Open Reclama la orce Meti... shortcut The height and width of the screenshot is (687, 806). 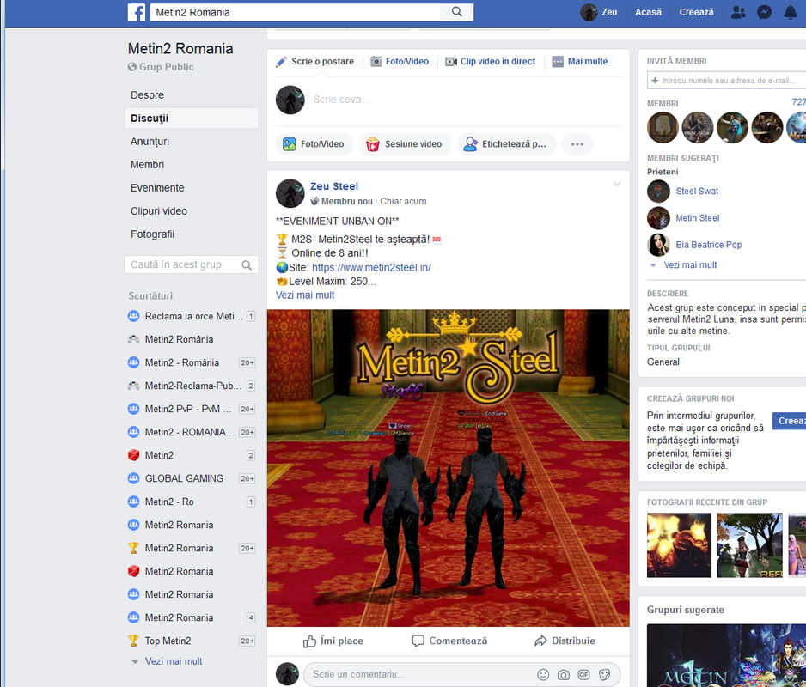point(192,317)
